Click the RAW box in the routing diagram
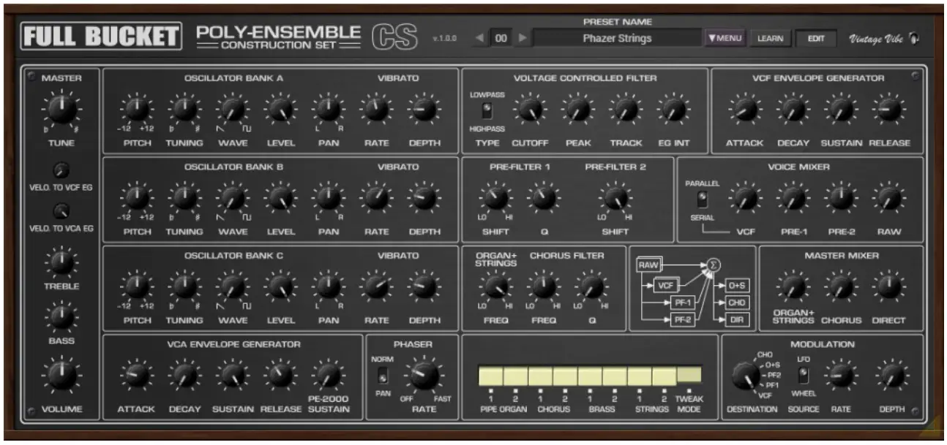 click(x=648, y=265)
